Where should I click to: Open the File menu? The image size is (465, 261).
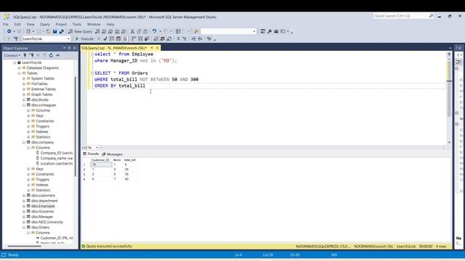pos(6,24)
